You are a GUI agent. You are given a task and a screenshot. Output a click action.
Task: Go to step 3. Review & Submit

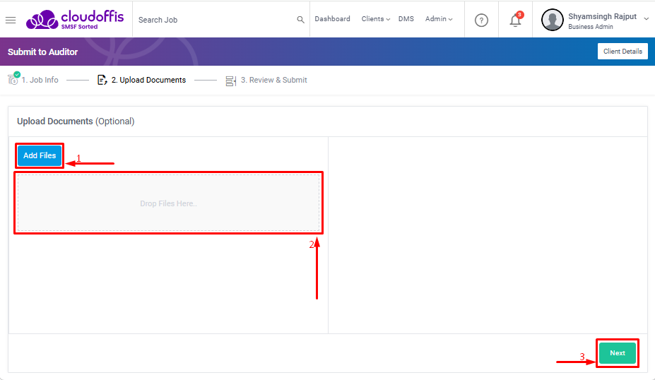[x=273, y=80]
